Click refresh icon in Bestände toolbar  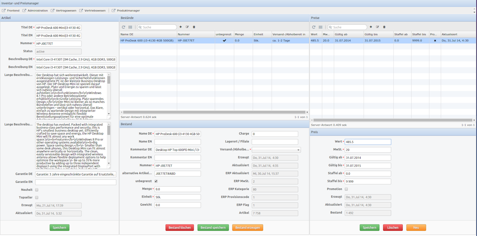pyautogui.click(x=123, y=27)
